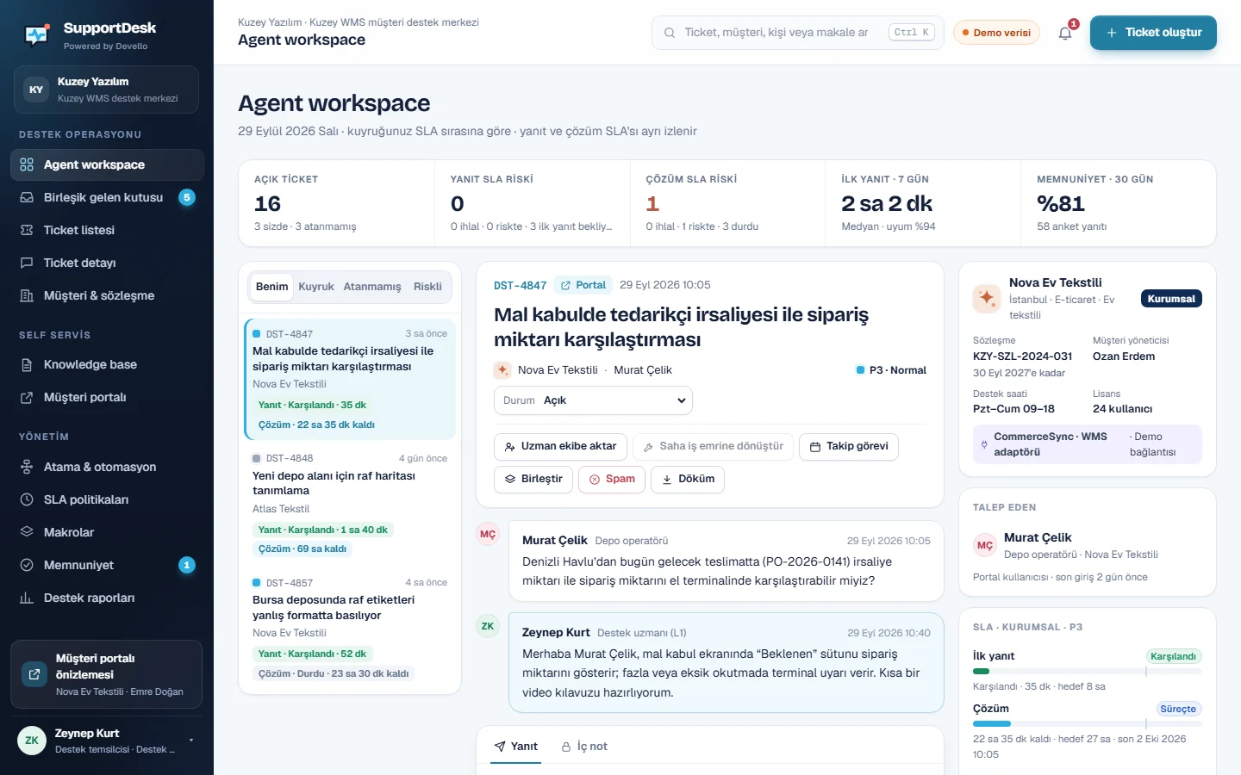This screenshot has height=775, width=1241.
Task: Click the Takip görevi button
Action: (x=849, y=446)
